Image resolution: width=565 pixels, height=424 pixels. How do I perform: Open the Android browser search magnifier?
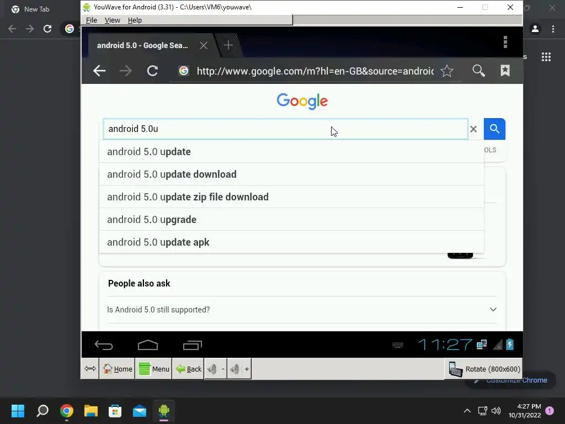pyautogui.click(x=478, y=71)
